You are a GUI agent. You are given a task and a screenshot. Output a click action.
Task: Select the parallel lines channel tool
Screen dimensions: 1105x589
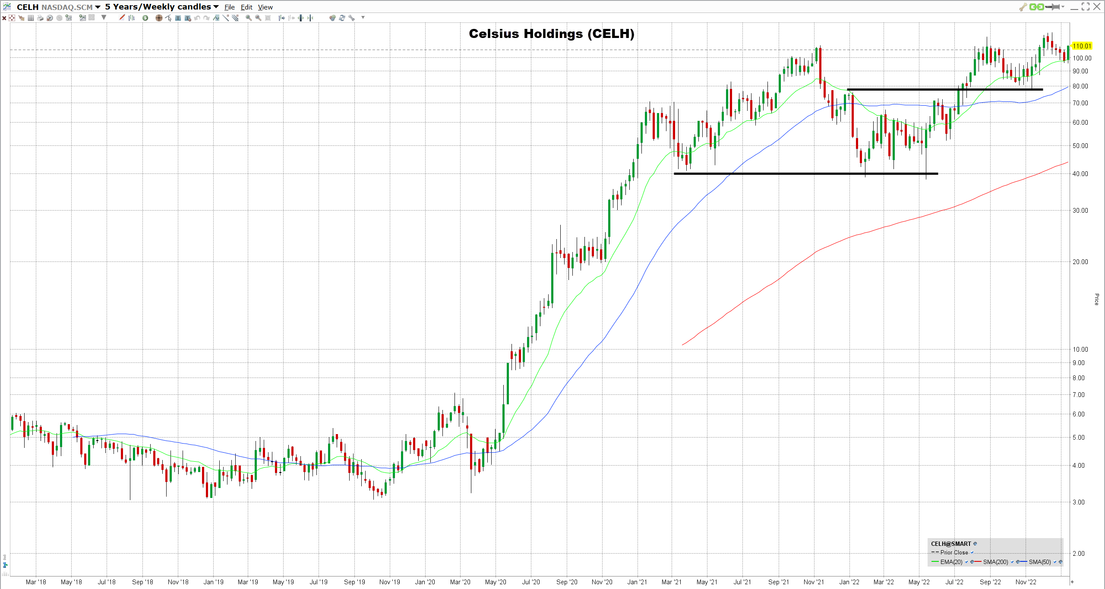235,18
